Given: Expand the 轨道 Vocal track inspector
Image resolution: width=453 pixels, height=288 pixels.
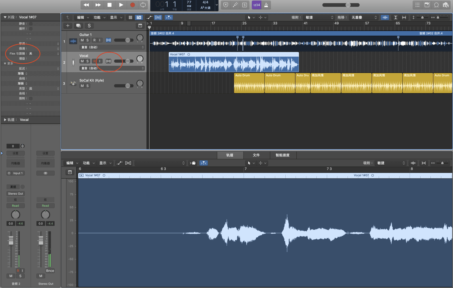Looking at the screenshot, I should 5,120.
